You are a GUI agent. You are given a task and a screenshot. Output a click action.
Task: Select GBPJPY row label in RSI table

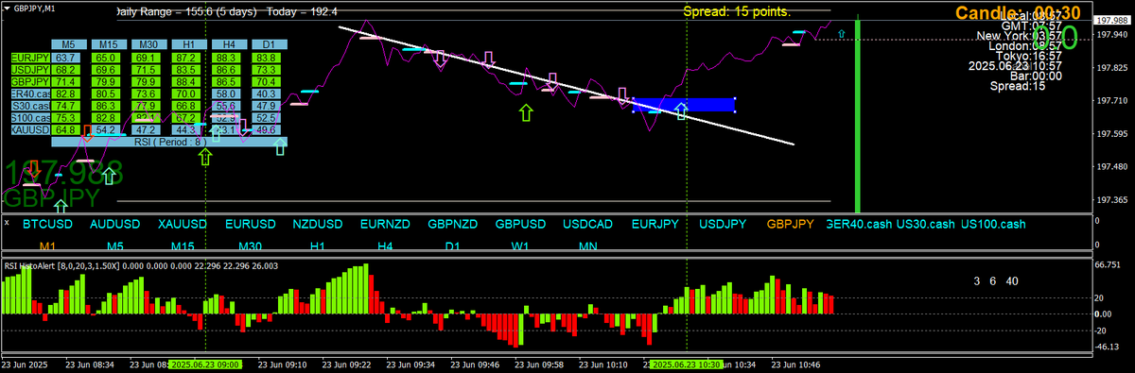coord(29,82)
